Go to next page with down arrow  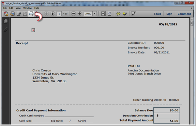(x=53, y=14)
